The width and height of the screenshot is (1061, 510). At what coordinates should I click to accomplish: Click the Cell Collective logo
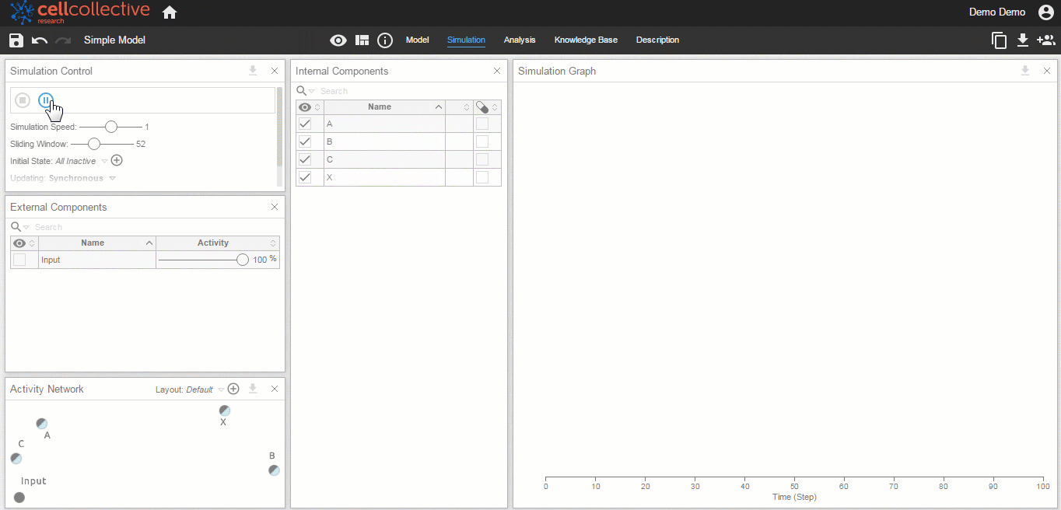coord(80,12)
